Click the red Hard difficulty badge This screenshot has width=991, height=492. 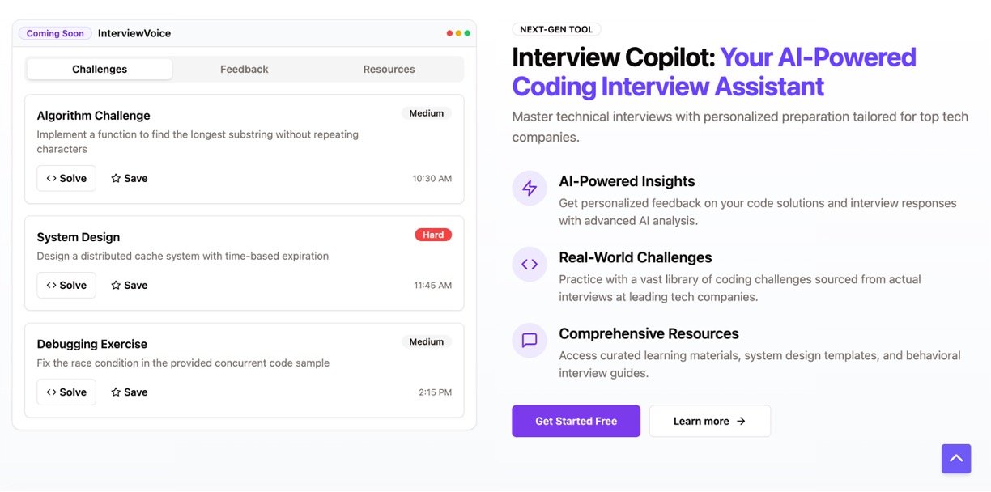click(433, 235)
